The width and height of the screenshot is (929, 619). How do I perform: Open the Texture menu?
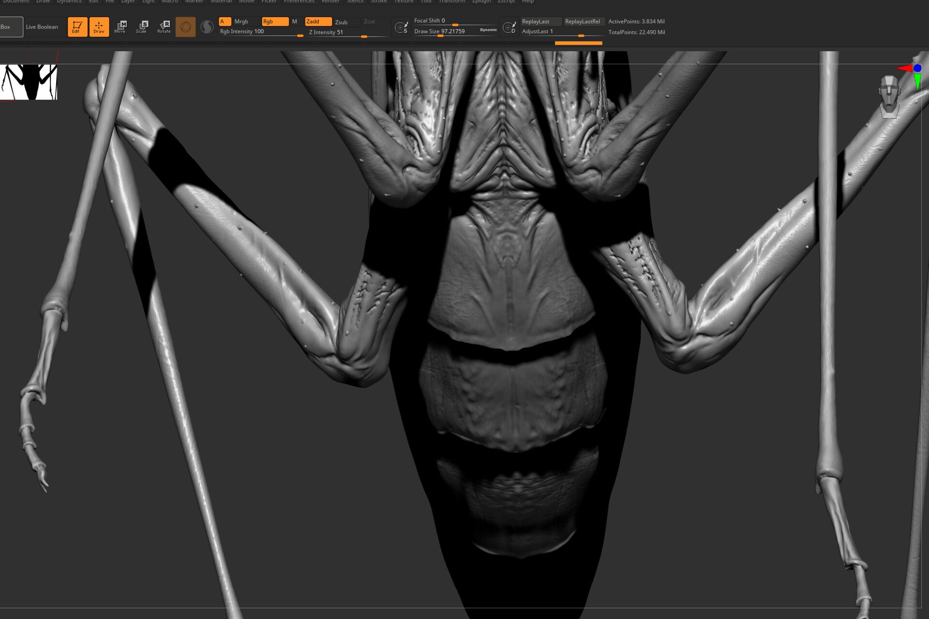click(404, 1)
